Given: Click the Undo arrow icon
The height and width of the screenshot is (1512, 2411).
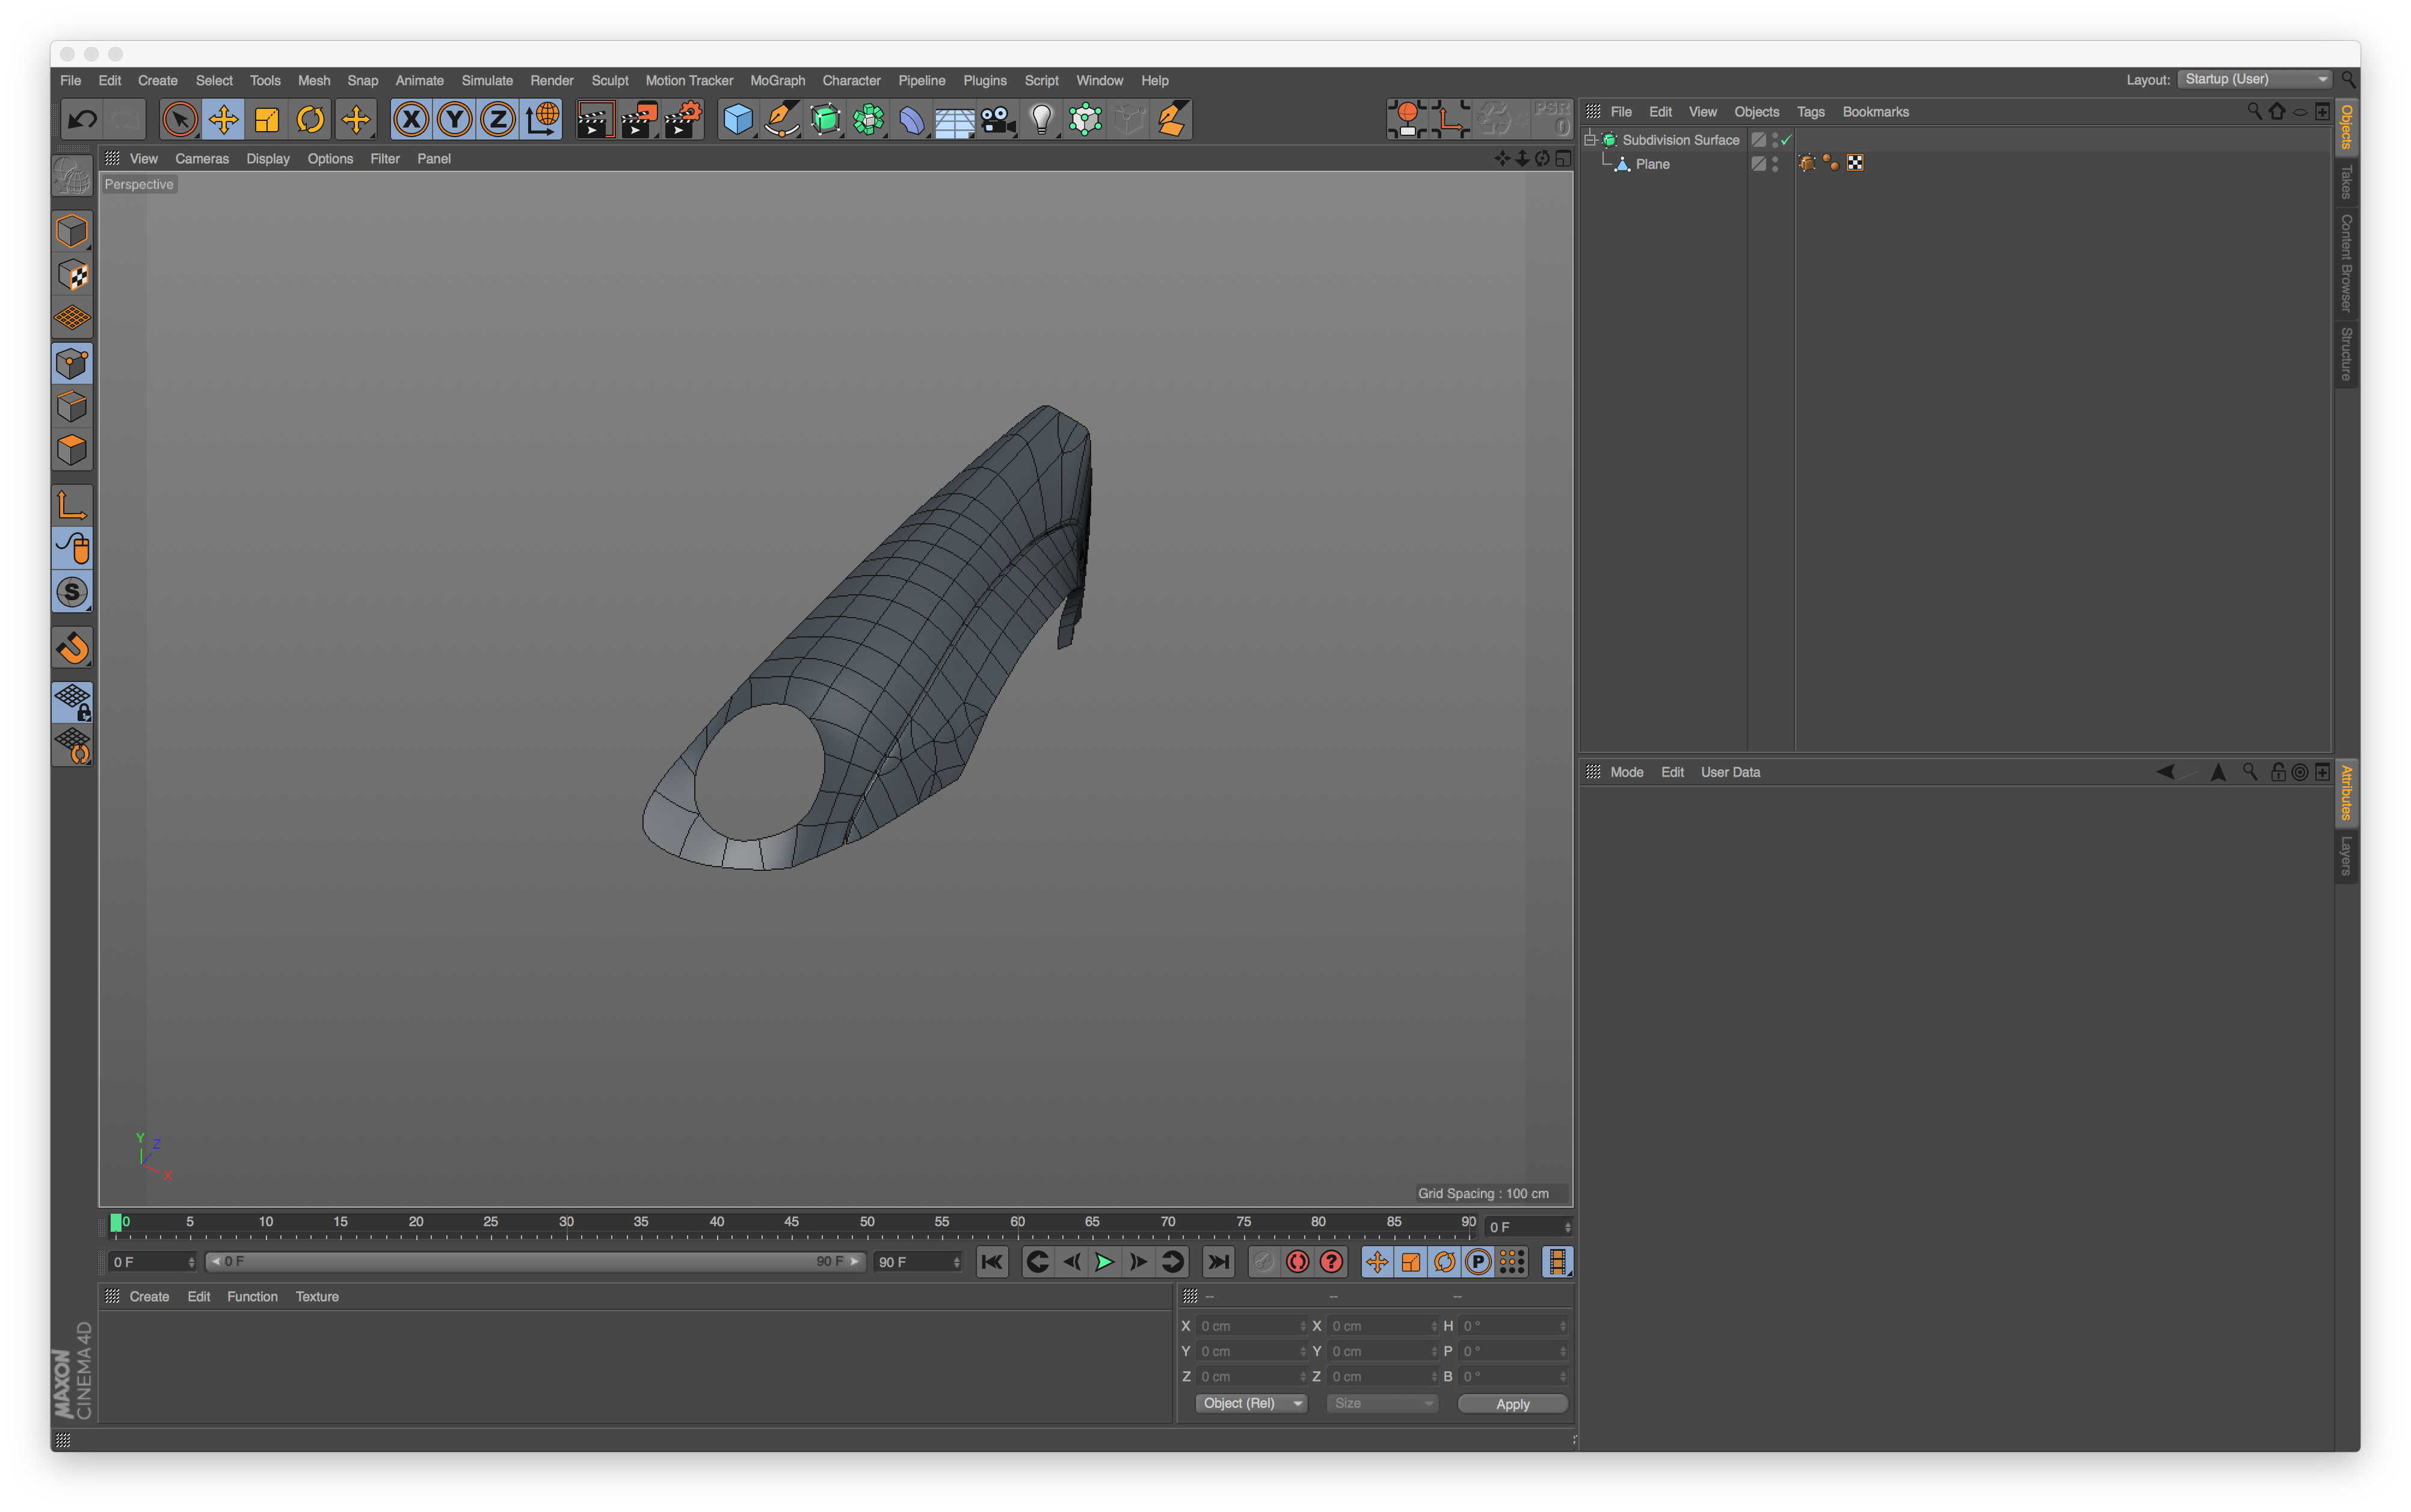Looking at the screenshot, I should [x=81, y=120].
